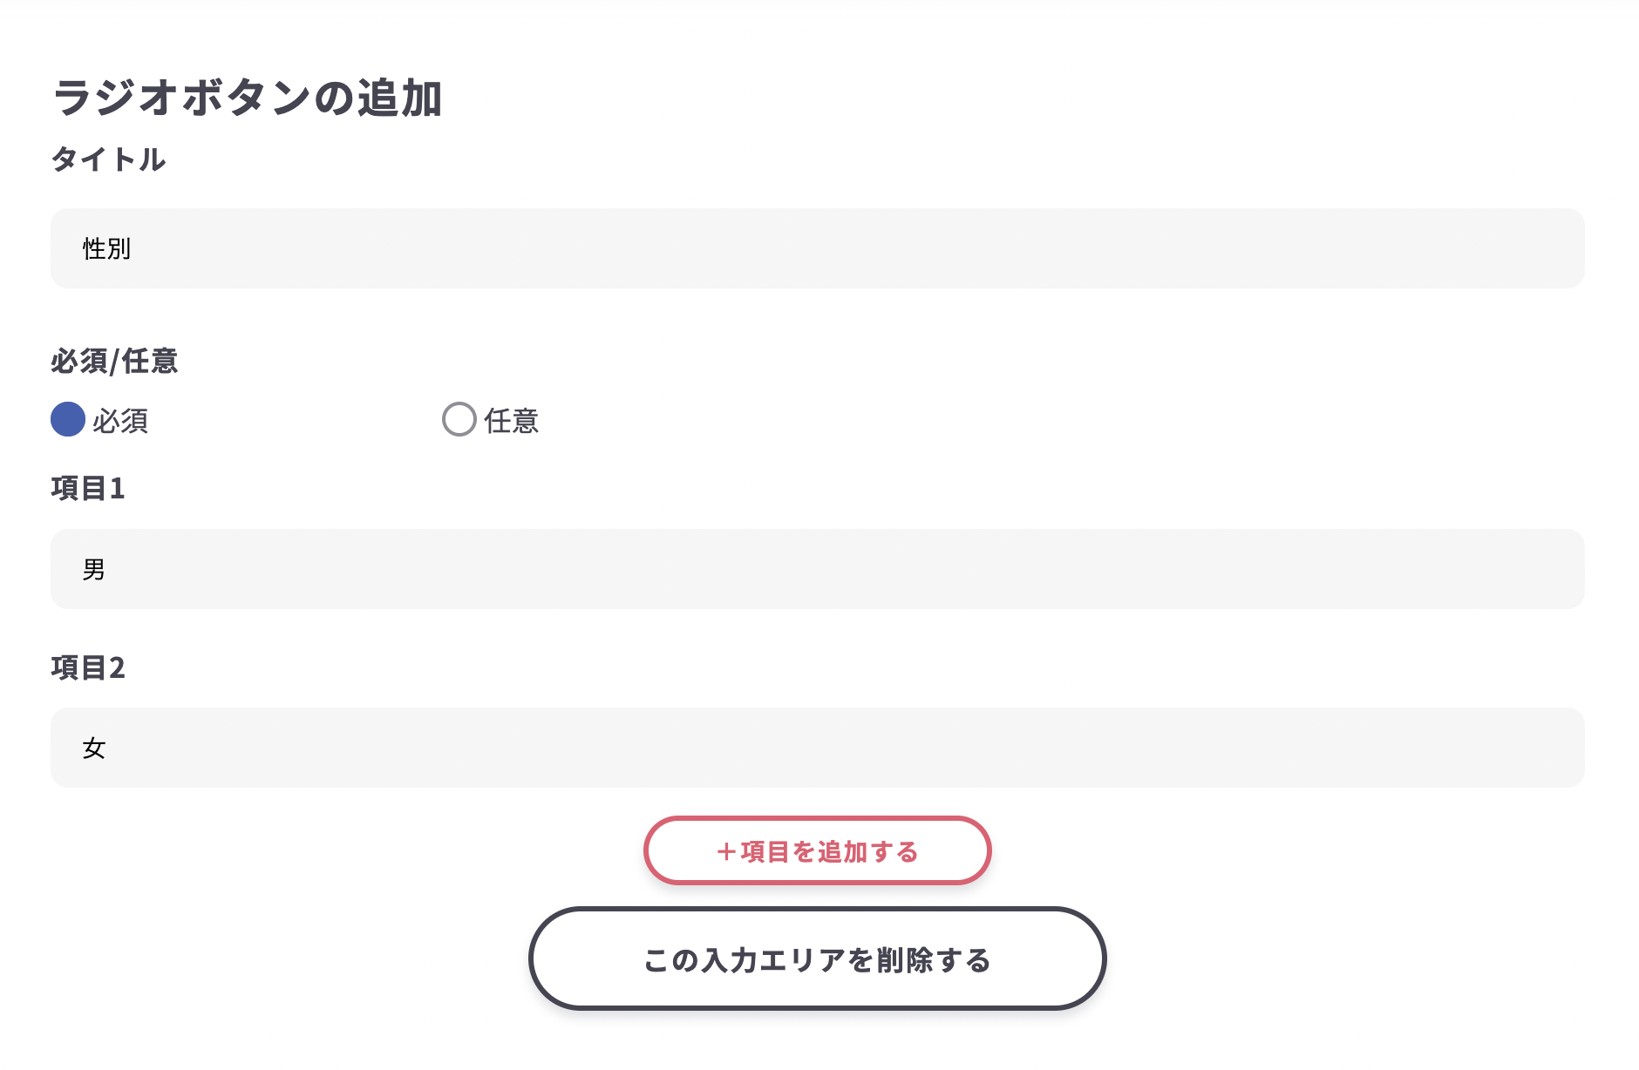Select the 任意 radio button
1639x1070 pixels.
tap(459, 419)
